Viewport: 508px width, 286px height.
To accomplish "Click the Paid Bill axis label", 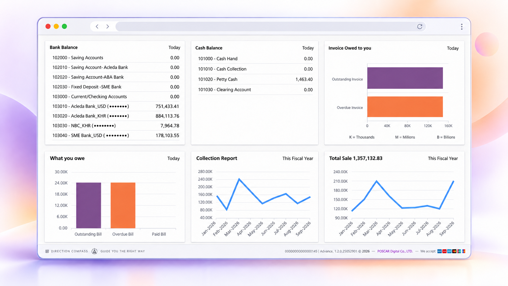I will click(159, 234).
